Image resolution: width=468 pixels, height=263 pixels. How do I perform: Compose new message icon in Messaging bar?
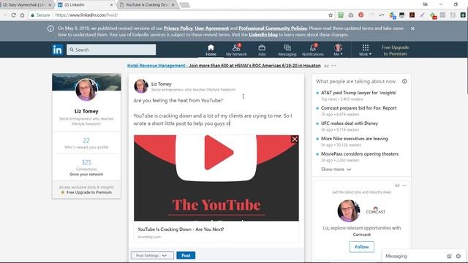pos(449,256)
